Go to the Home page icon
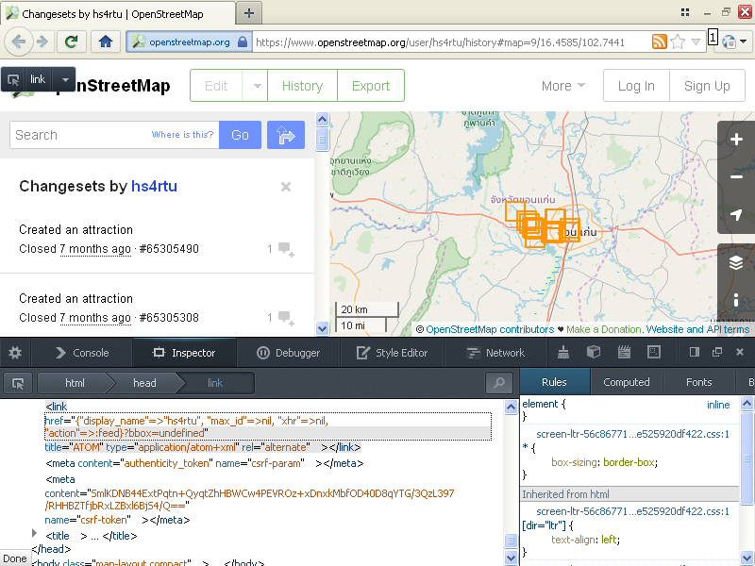The image size is (755, 566). tap(106, 42)
